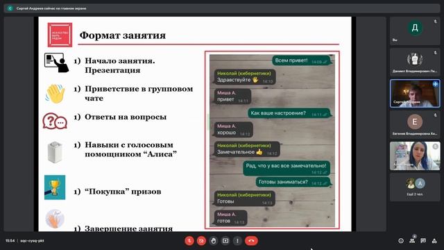Click slide text “Покупка” призов

point(123,192)
